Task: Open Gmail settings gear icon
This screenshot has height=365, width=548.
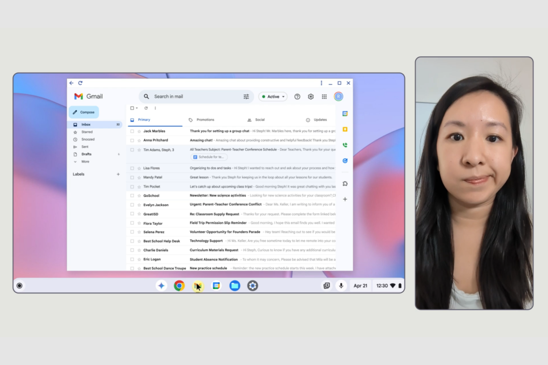Action: [311, 97]
